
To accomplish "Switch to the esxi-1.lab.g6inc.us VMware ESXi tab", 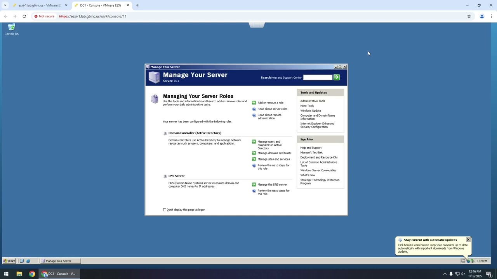I will [x=39, y=5].
